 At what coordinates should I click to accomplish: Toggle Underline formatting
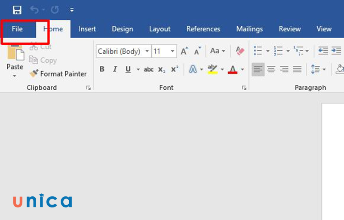[128, 69]
